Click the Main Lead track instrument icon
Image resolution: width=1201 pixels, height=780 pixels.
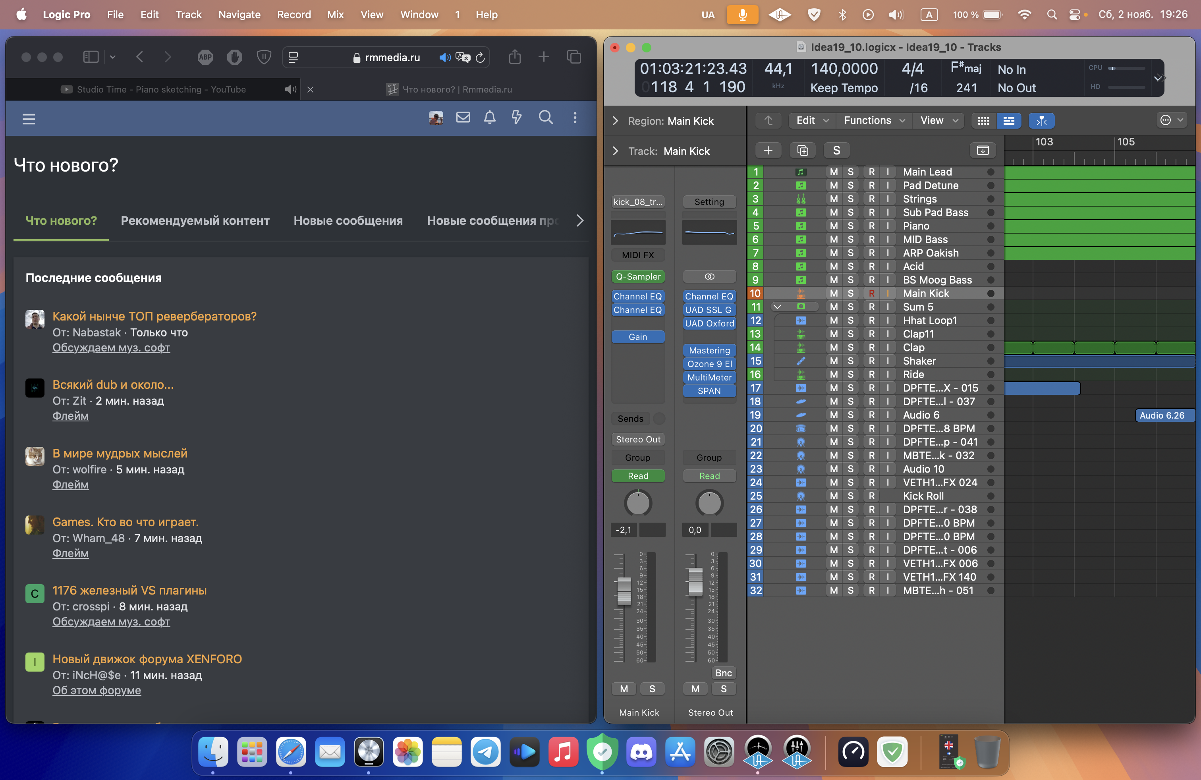(x=801, y=172)
